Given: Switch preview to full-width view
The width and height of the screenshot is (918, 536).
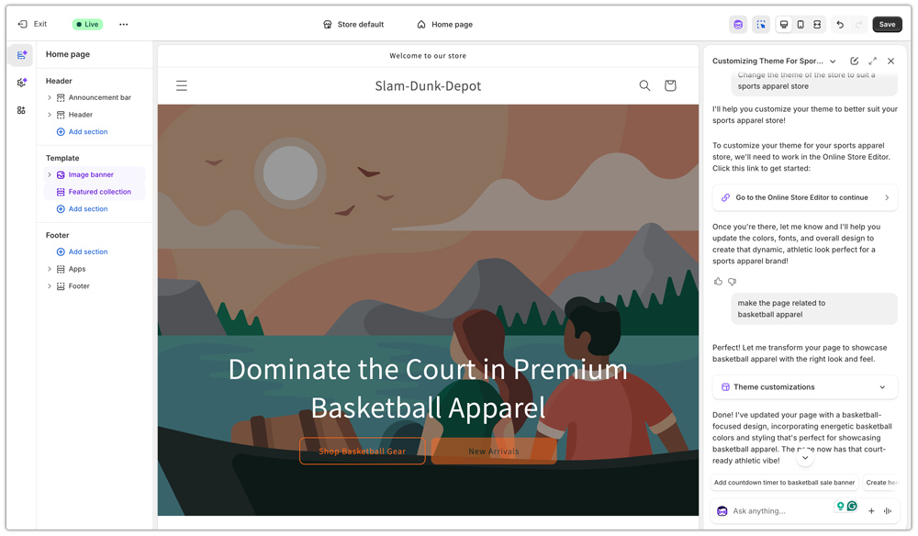Looking at the screenshot, I should pos(817,24).
